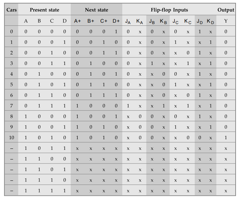Click the KA flip-flop input header
Image resolution: width=238 pixels, height=199 pixels.
(139, 21)
